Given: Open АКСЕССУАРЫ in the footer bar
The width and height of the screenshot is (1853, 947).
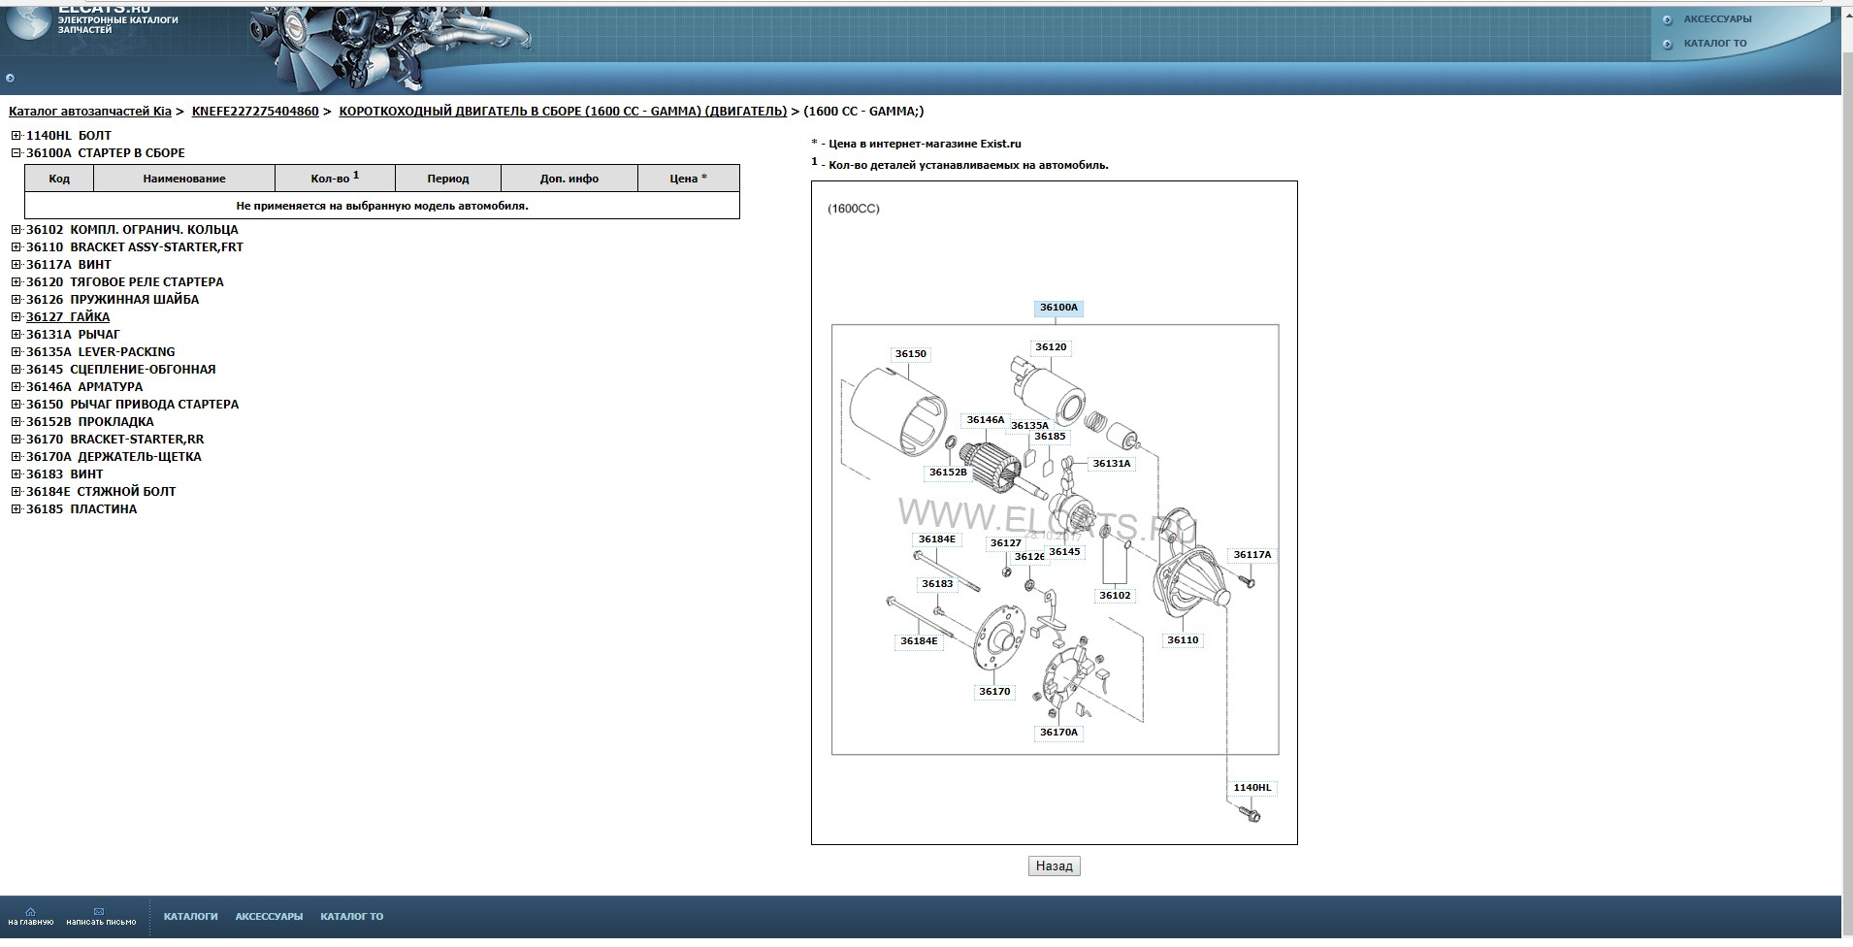Looking at the screenshot, I should [x=269, y=917].
